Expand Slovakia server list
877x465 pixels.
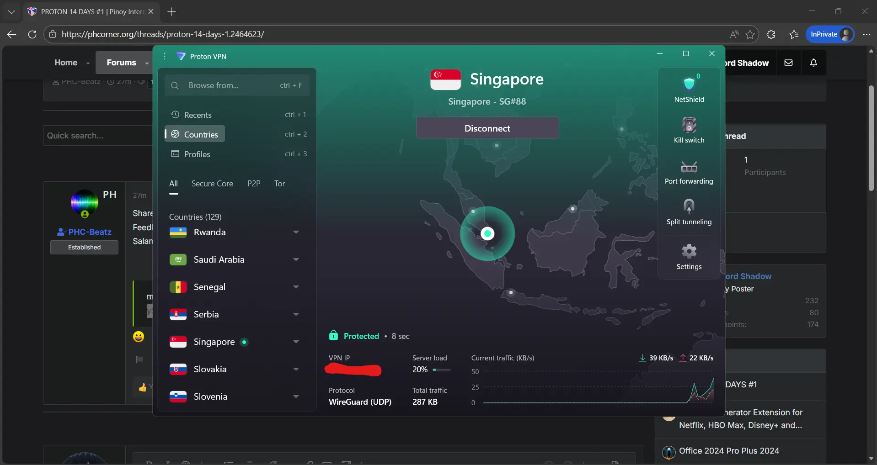[x=296, y=370]
